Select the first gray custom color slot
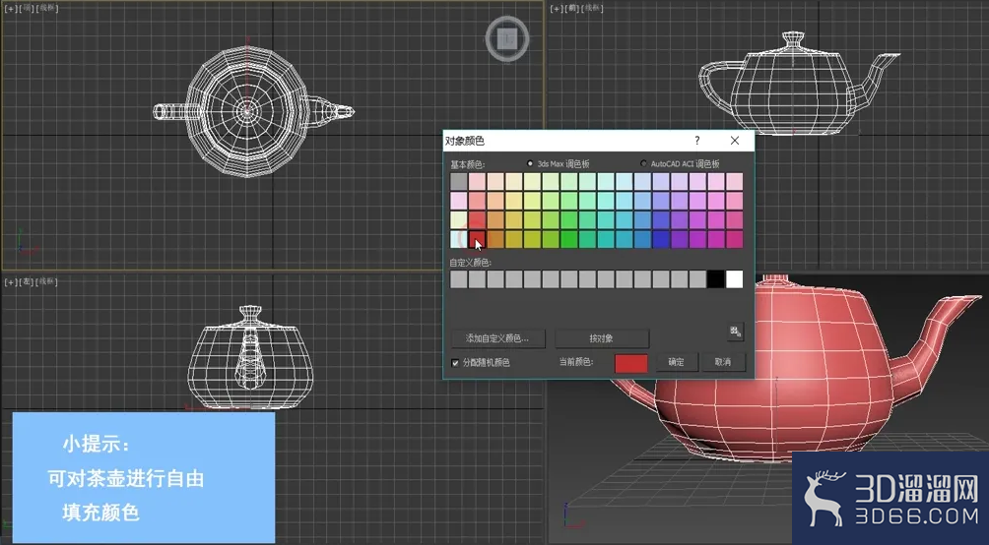The image size is (989, 545). tap(459, 279)
